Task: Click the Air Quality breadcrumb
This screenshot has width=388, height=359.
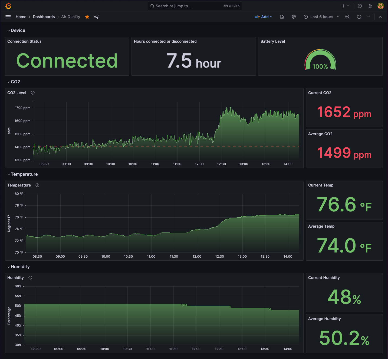Action: pyautogui.click(x=71, y=17)
